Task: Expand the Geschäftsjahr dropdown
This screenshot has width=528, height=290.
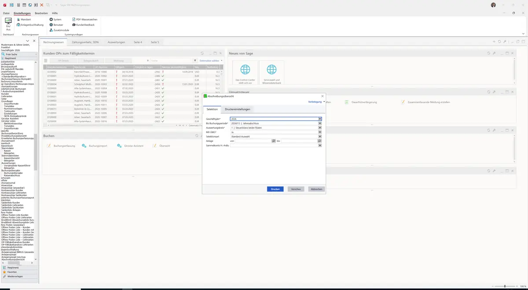Action: pyautogui.click(x=320, y=119)
